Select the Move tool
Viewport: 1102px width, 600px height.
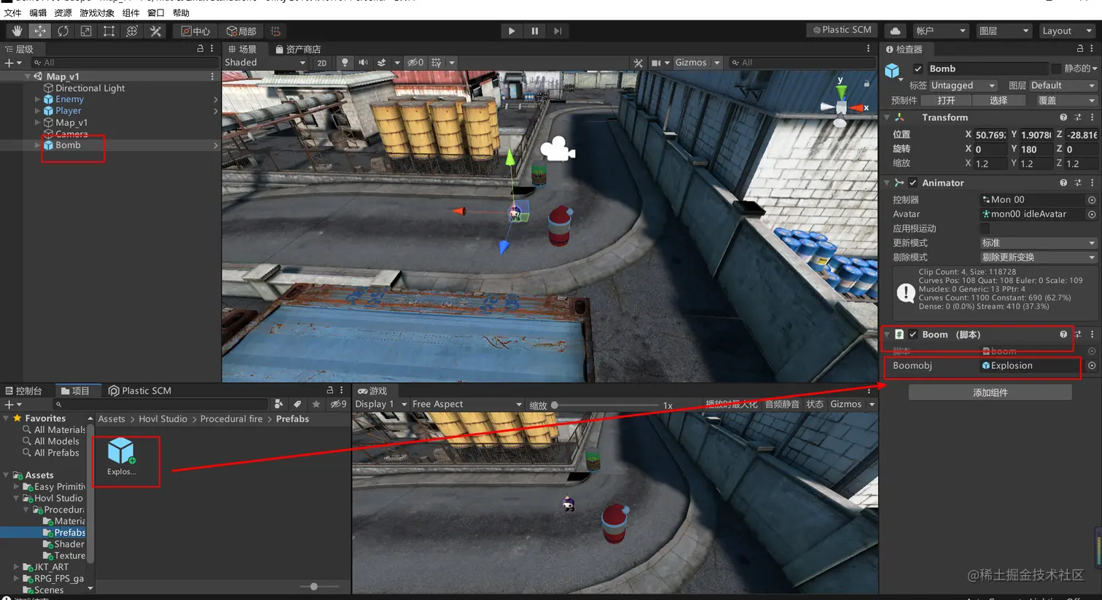40,31
